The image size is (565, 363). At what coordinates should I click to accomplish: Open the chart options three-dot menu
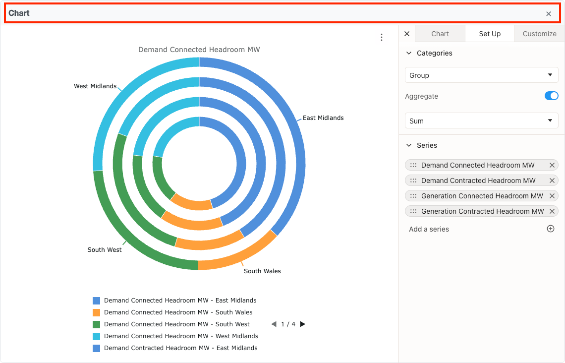pyautogui.click(x=382, y=37)
